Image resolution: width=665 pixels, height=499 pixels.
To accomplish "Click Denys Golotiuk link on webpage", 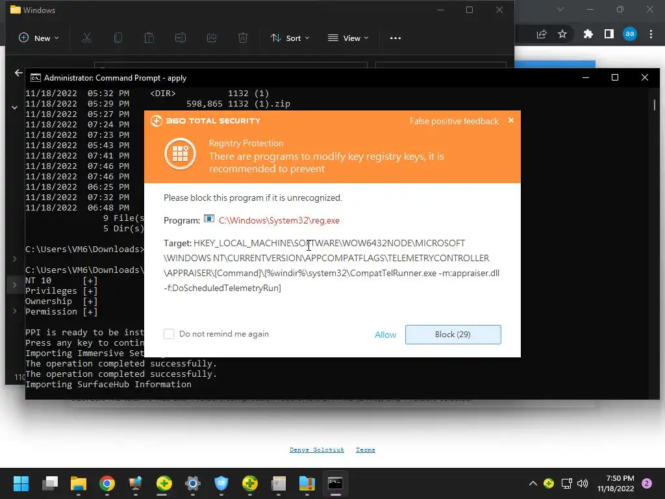I will [x=317, y=450].
